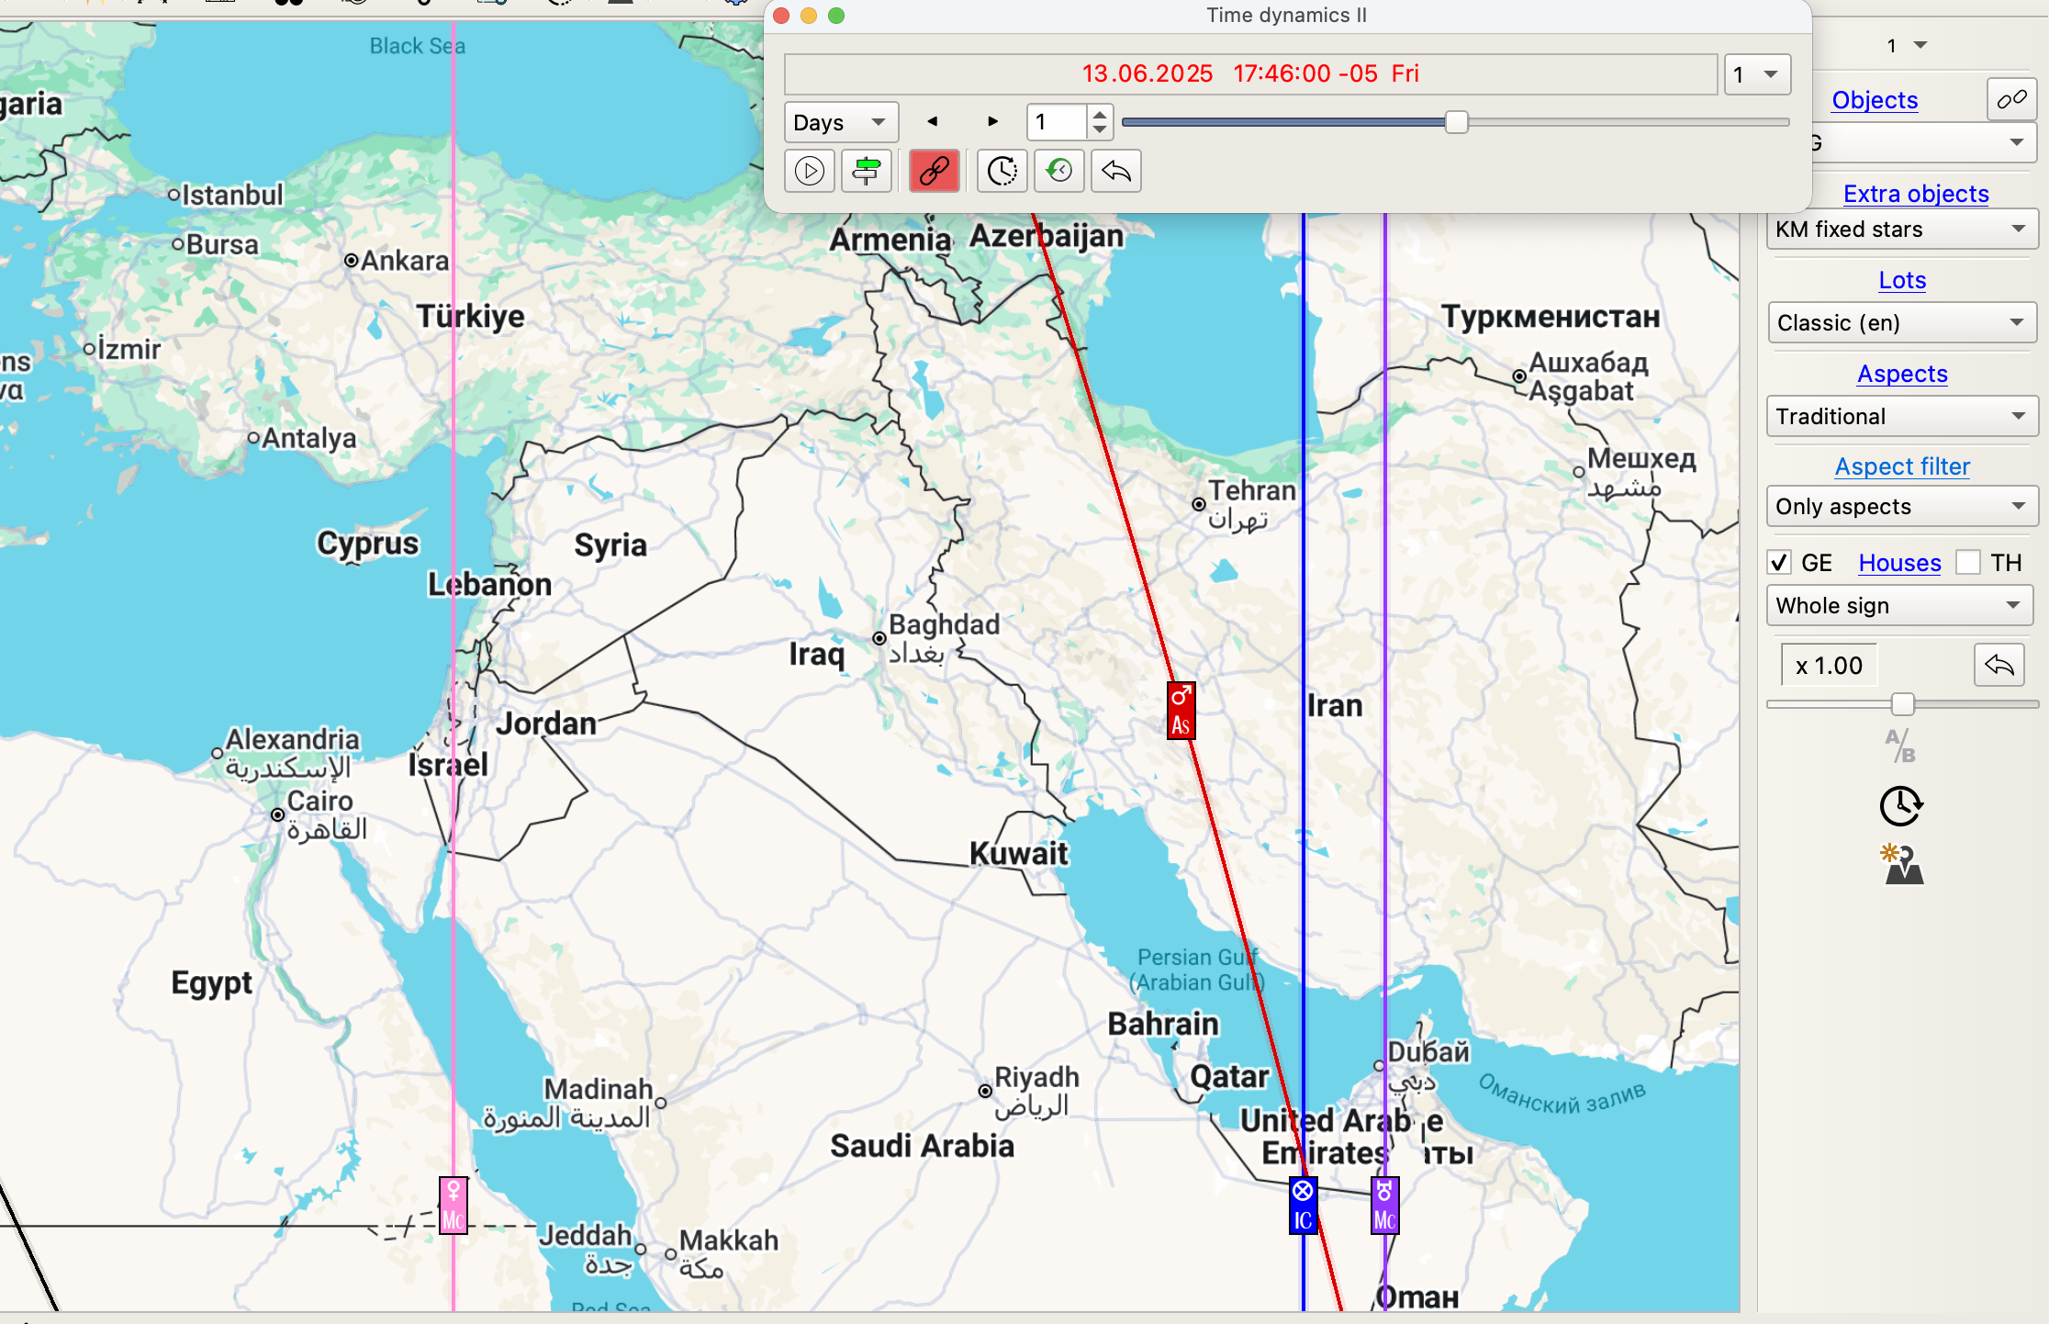Toggle the red chain link button
The image size is (2049, 1324).
934,171
